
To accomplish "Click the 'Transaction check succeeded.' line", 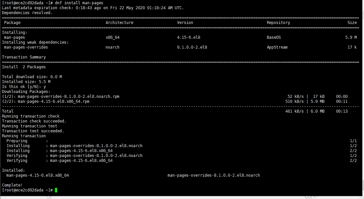I will click(34, 121).
